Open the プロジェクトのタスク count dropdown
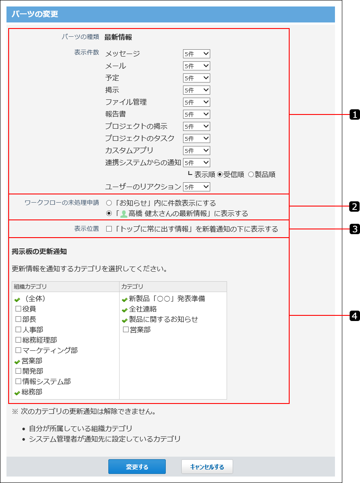 coord(196,139)
